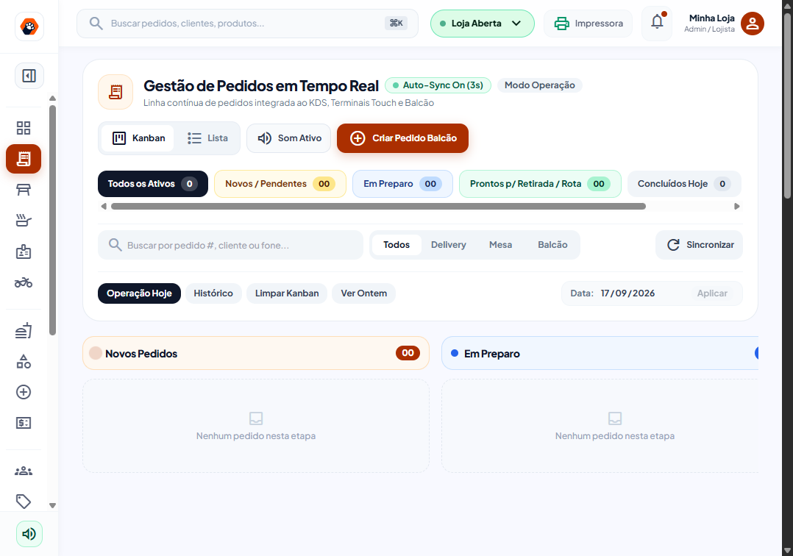The width and height of the screenshot is (793, 556).
Task: Open the categories shapes icon in sidebar
Action: click(x=24, y=361)
